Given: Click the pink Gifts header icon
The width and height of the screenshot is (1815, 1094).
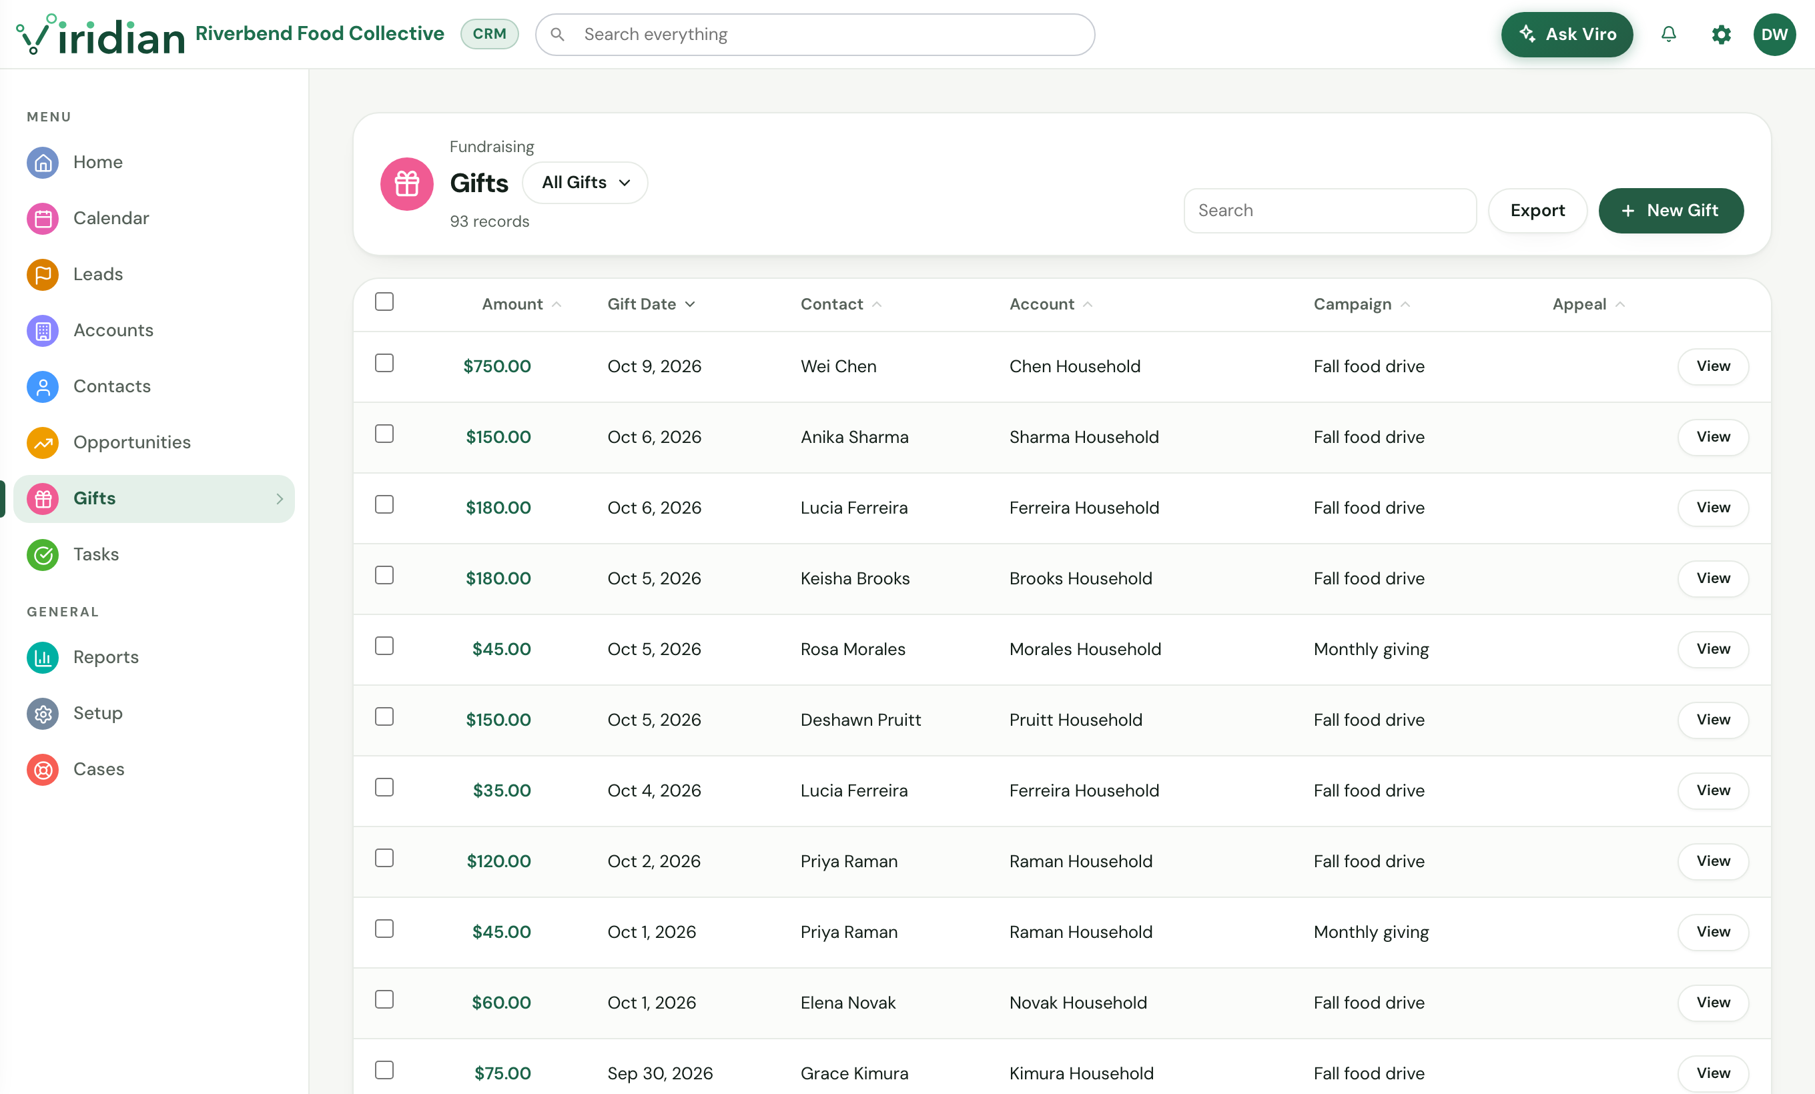Looking at the screenshot, I should pyautogui.click(x=406, y=184).
